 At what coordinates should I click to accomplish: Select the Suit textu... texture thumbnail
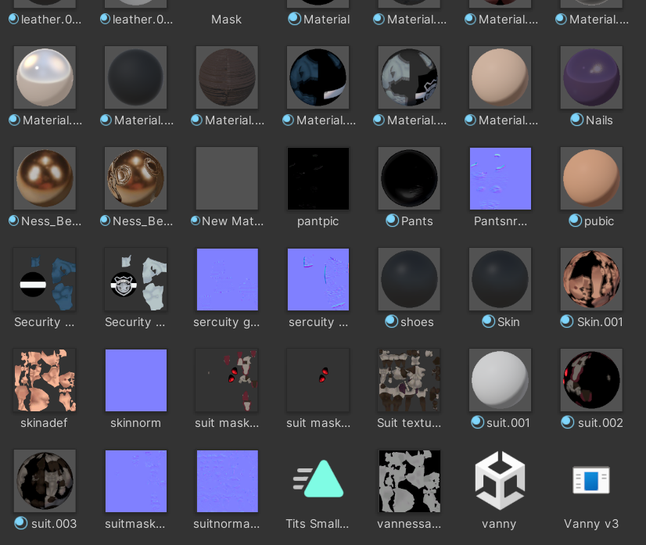point(409,380)
